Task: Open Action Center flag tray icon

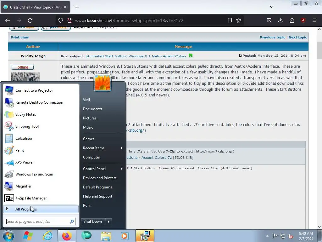Action: [x=275, y=236]
